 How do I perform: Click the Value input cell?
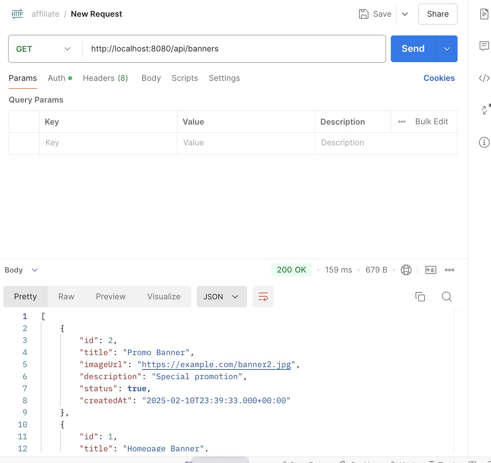click(x=246, y=143)
